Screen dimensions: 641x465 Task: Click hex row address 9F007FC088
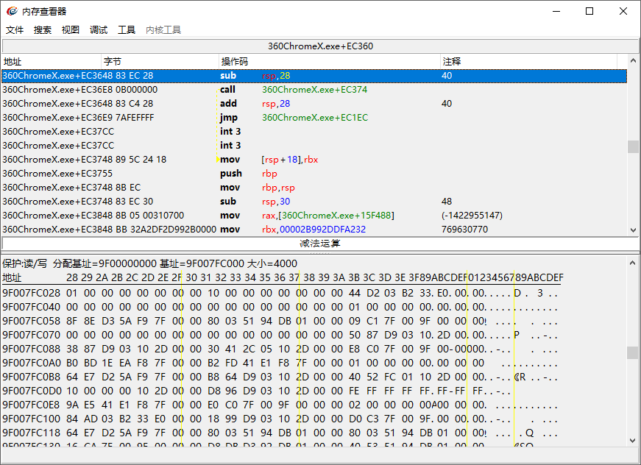point(32,349)
